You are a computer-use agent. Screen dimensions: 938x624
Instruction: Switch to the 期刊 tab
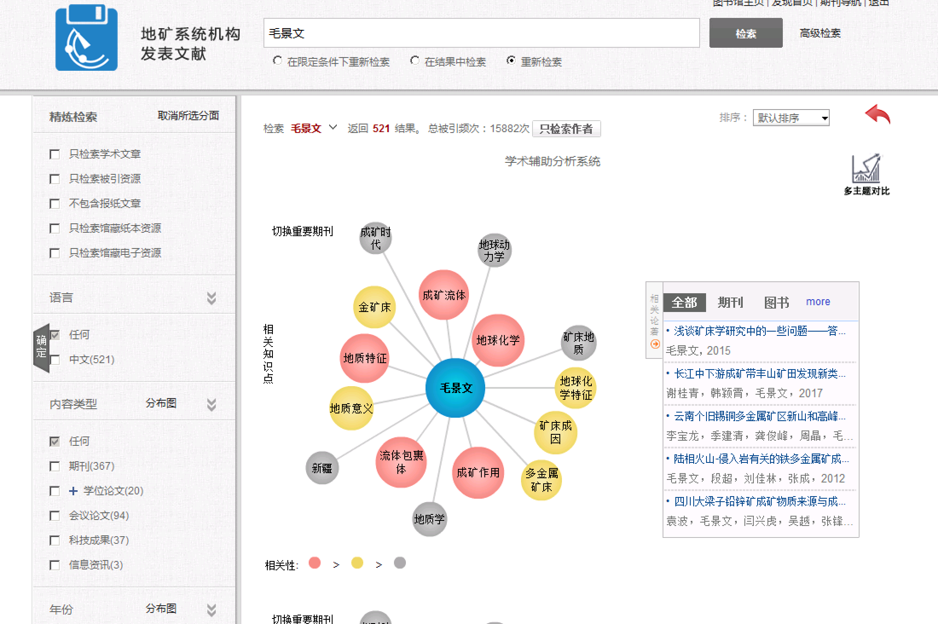point(730,302)
